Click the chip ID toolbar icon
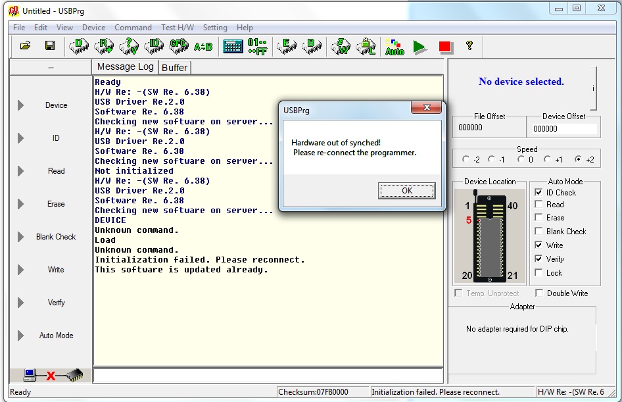The height and width of the screenshot is (402, 622). (155, 46)
